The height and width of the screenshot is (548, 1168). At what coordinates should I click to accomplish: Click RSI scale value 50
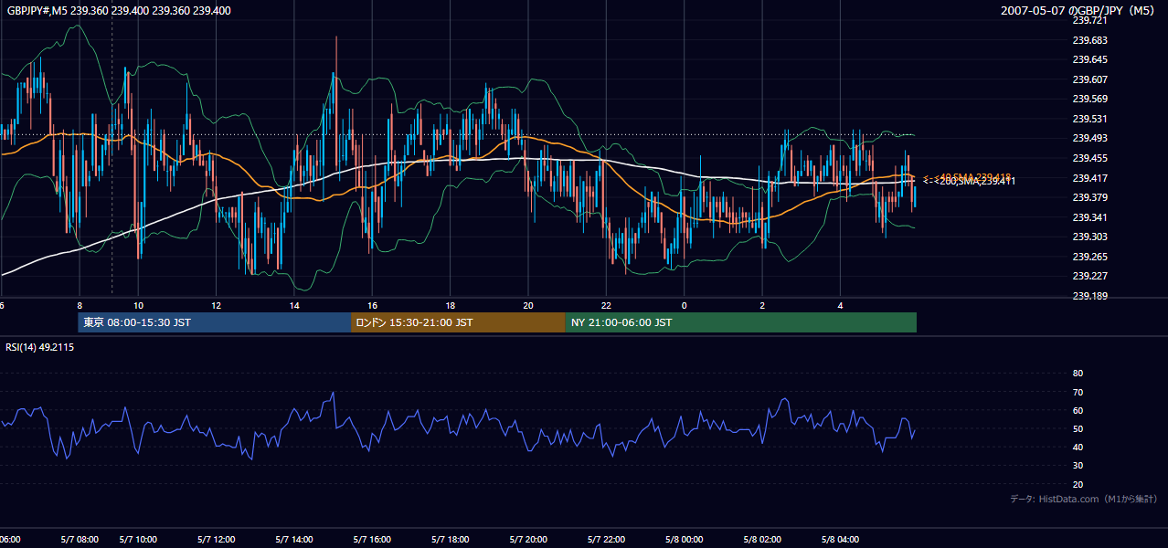click(1078, 429)
